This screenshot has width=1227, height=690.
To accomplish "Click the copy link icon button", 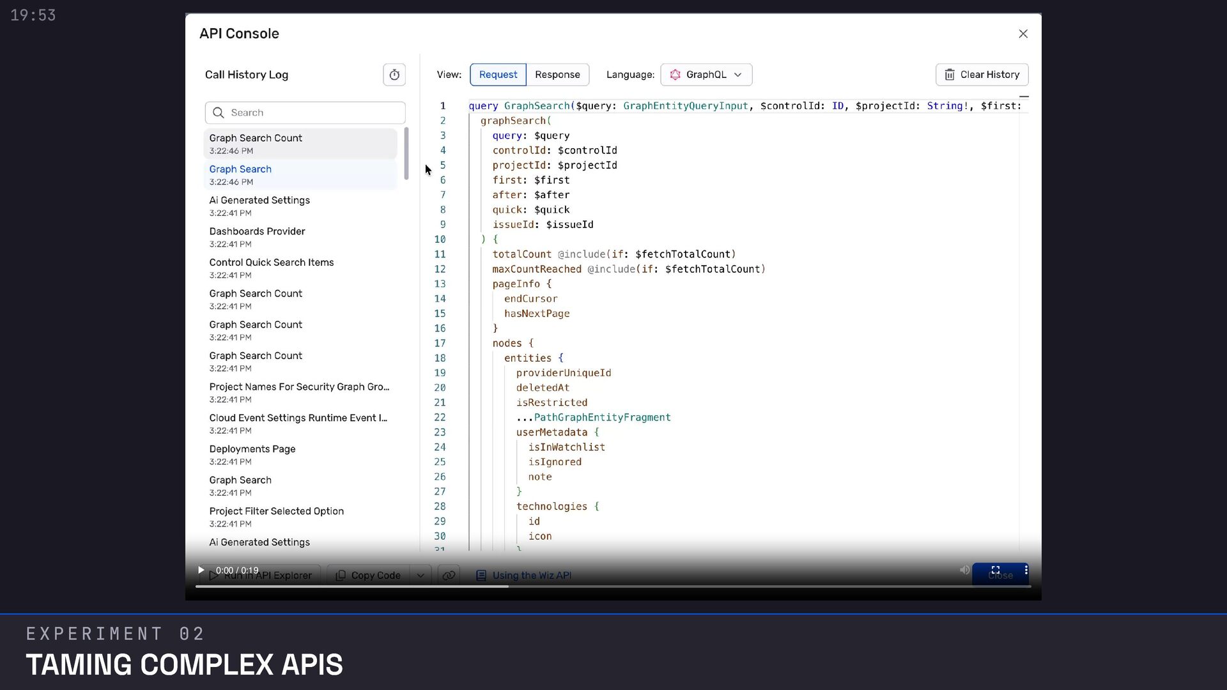I will pos(449,575).
